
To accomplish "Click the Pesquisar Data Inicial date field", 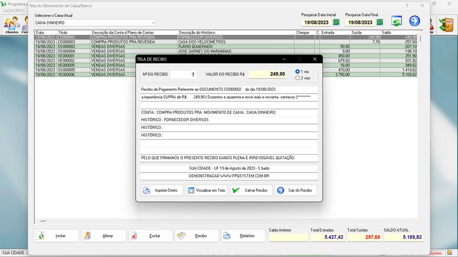I will [x=317, y=22].
